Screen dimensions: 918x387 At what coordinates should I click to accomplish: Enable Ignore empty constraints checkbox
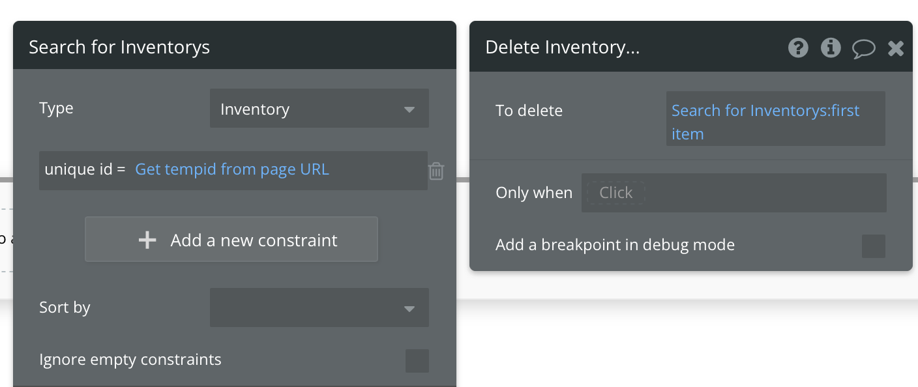tap(417, 360)
